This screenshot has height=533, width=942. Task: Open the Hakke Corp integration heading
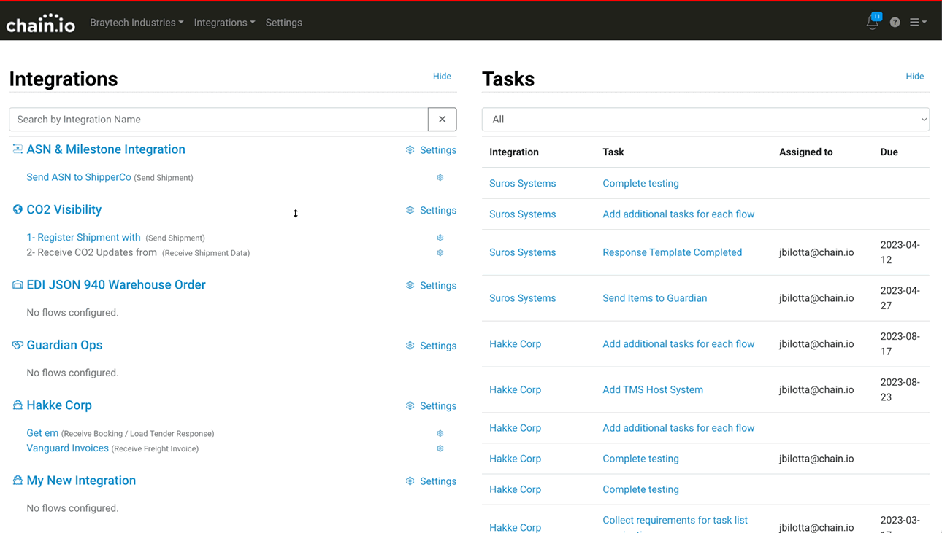(x=59, y=405)
